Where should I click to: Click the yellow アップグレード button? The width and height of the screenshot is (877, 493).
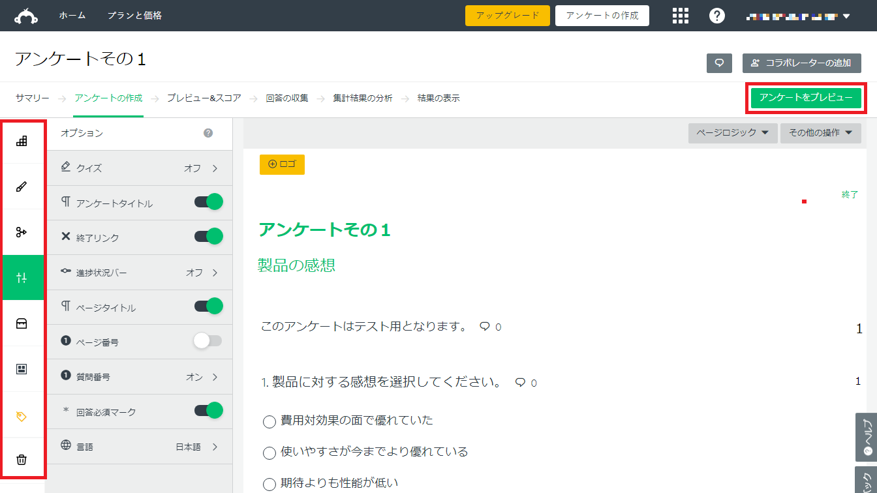(x=508, y=15)
